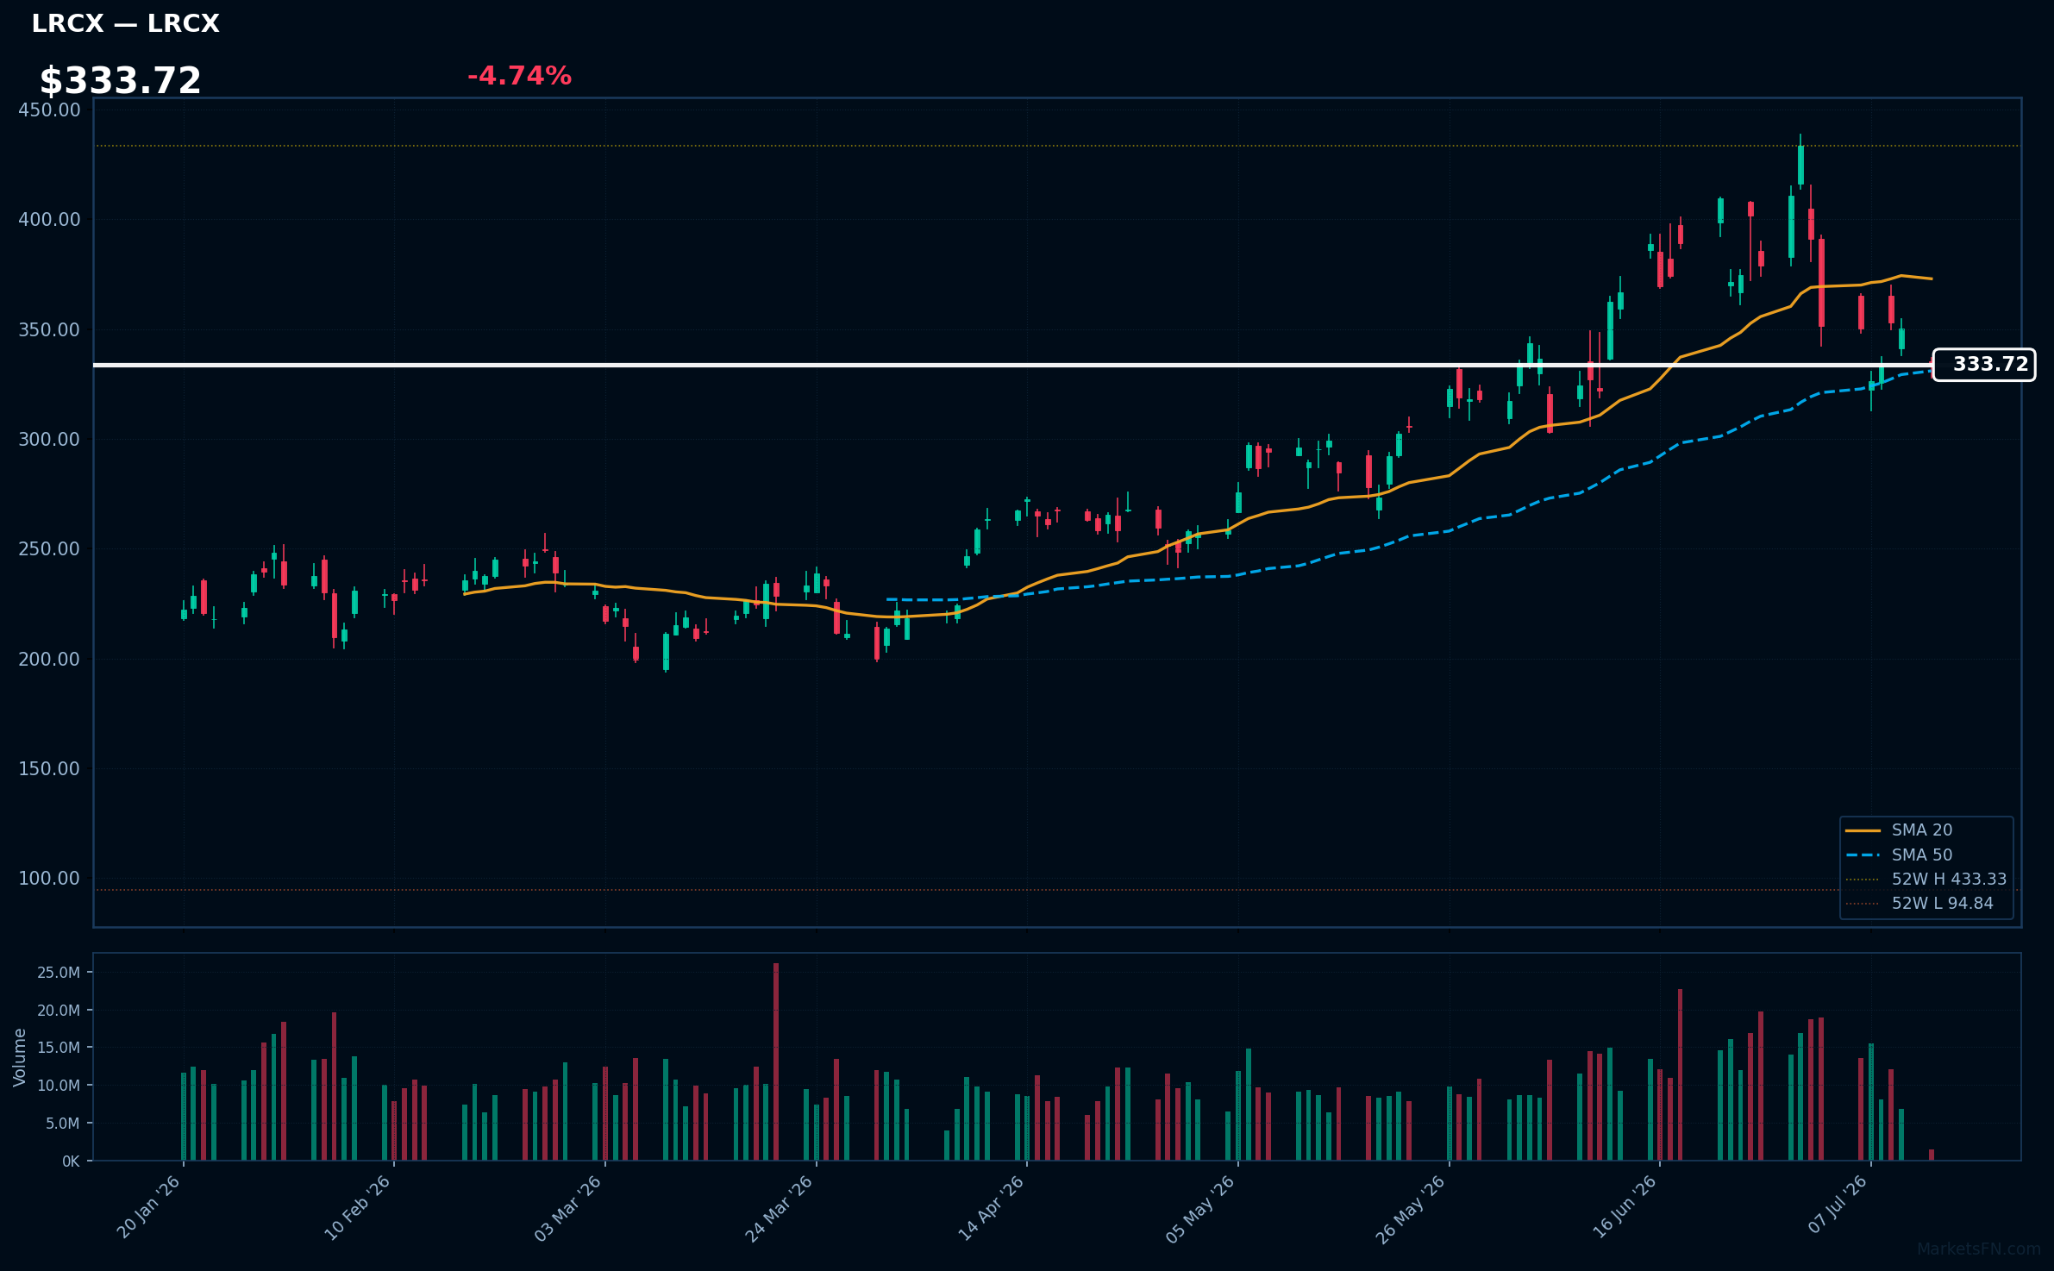This screenshot has height=1271, width=2054.
Task: Click the 25.0M volume axis label
Action: [x=59, y=973]
